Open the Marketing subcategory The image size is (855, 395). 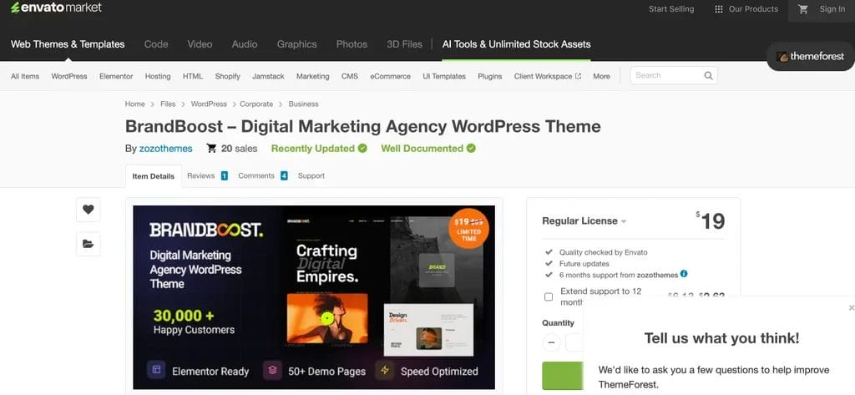(313, 76)
